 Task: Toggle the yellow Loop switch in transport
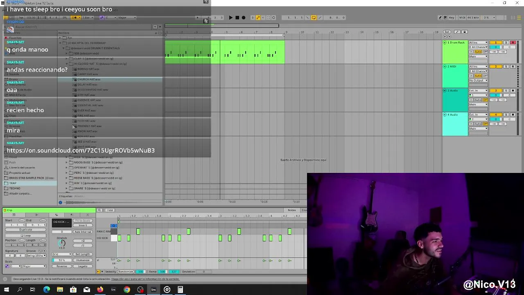314,18
